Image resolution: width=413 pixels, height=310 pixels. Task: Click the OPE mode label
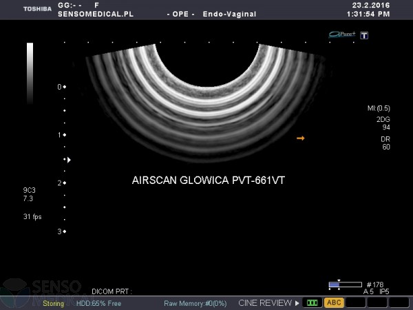180,13
